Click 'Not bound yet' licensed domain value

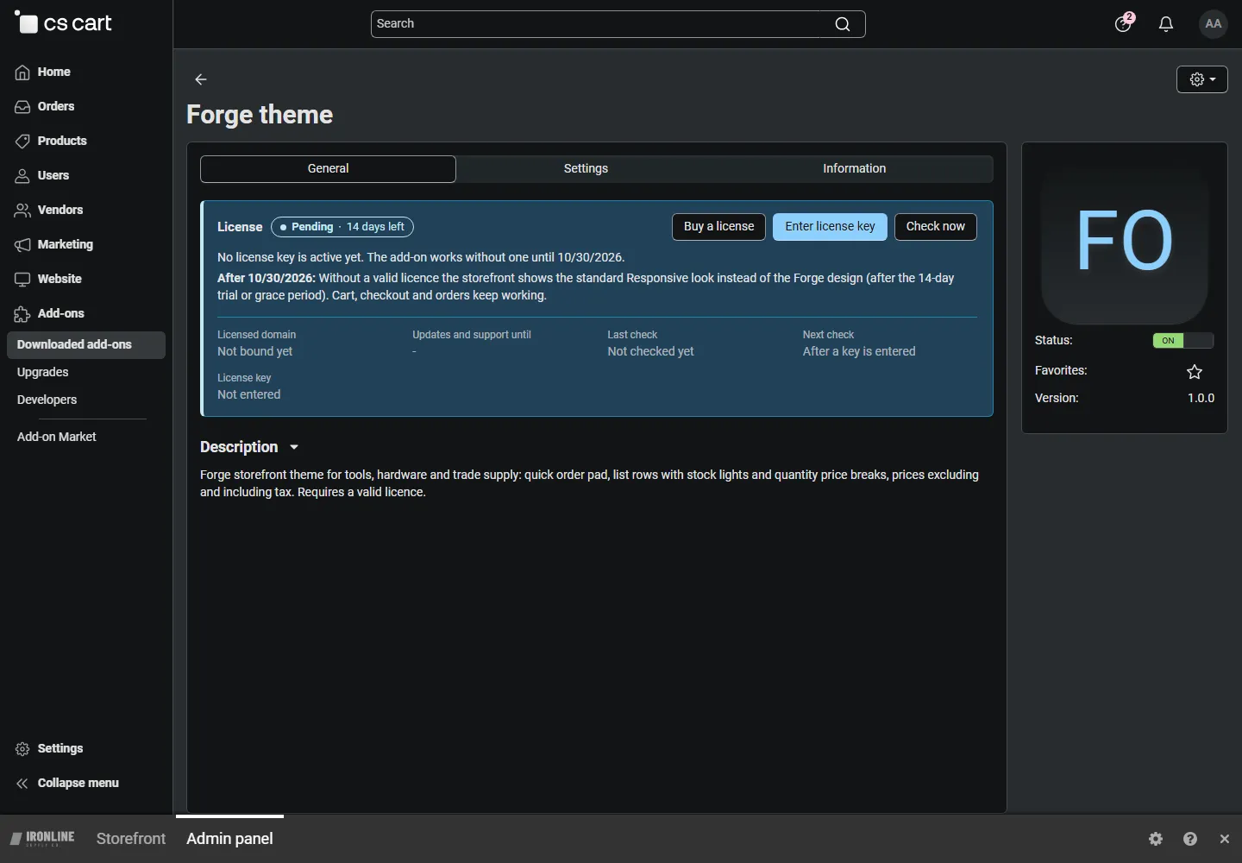tap(255, 352)
